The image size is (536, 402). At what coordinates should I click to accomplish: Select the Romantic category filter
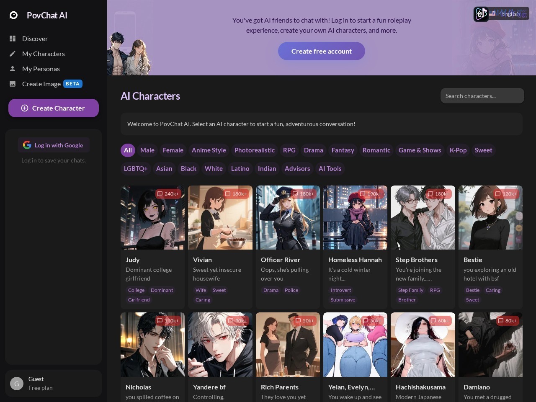tap(376, 150)
